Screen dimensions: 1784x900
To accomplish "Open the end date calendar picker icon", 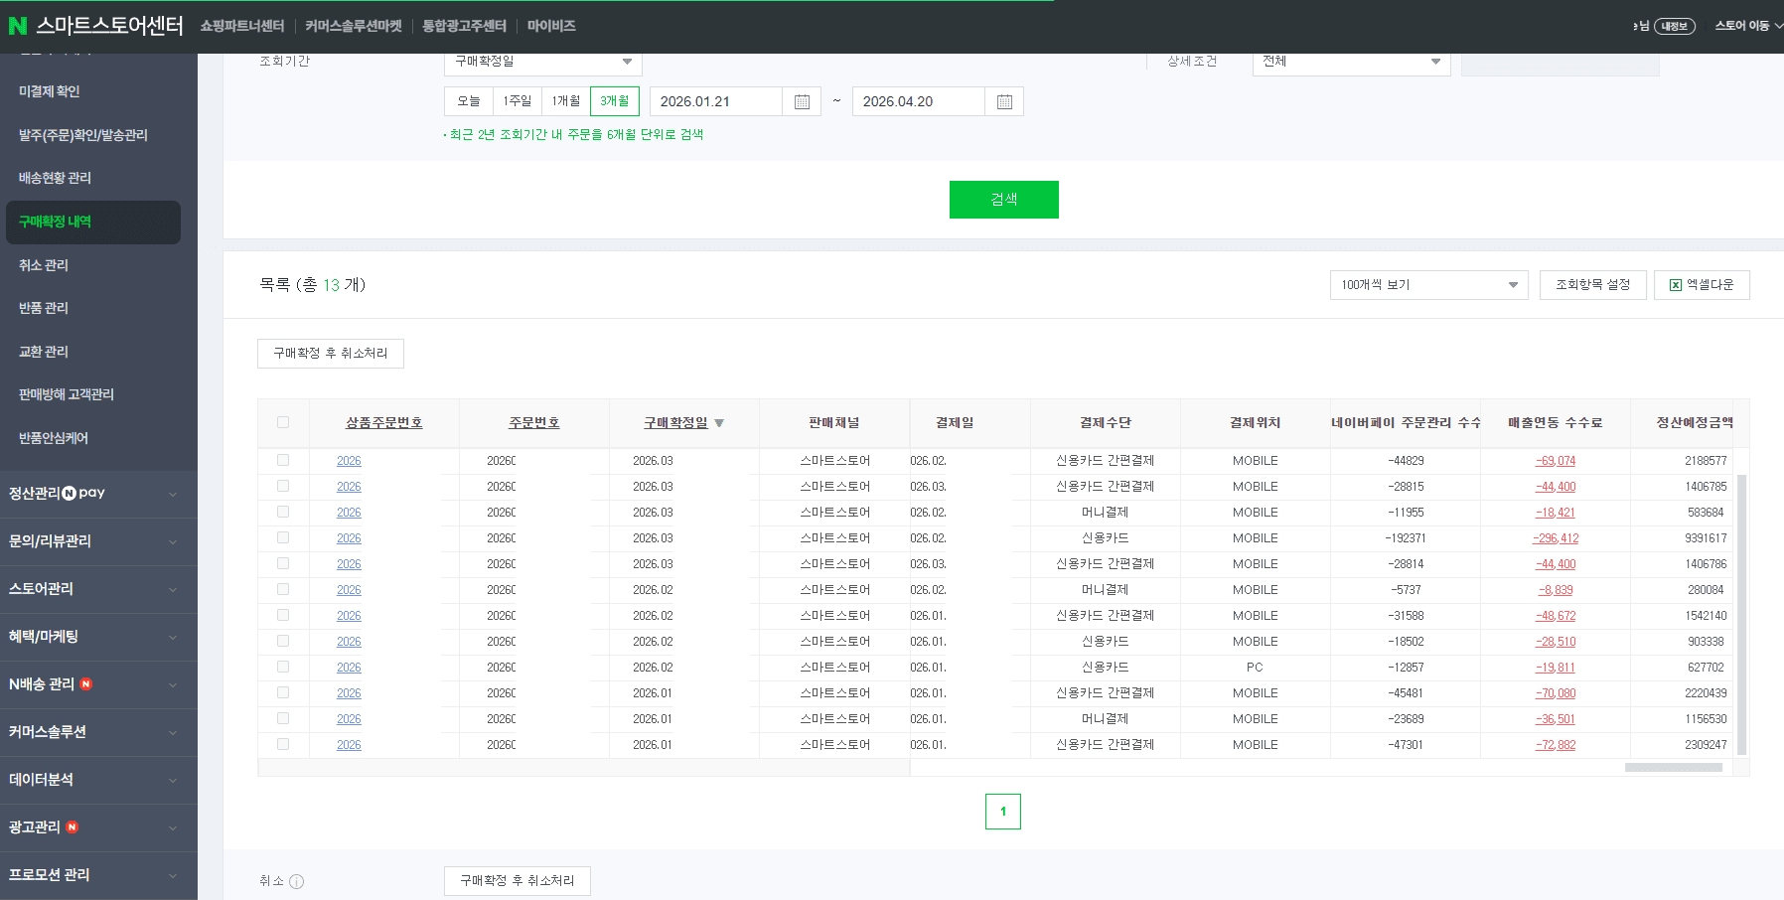I will tap(1004, 101).
